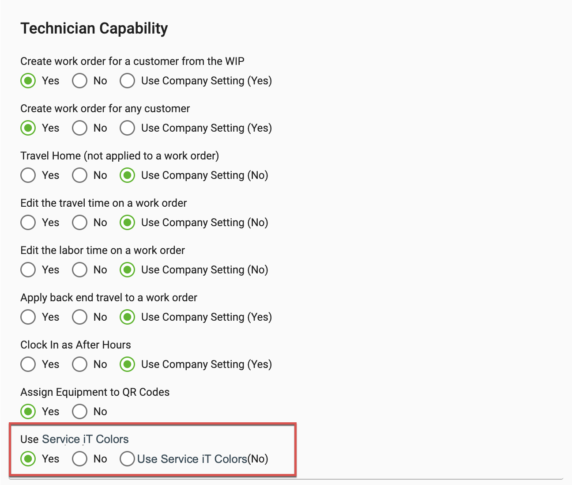The width and height of the screenshot is (572, 485).
Task: Select No for Use Service iT Colors
Action: pyautogui.click(x=79, y=459)
